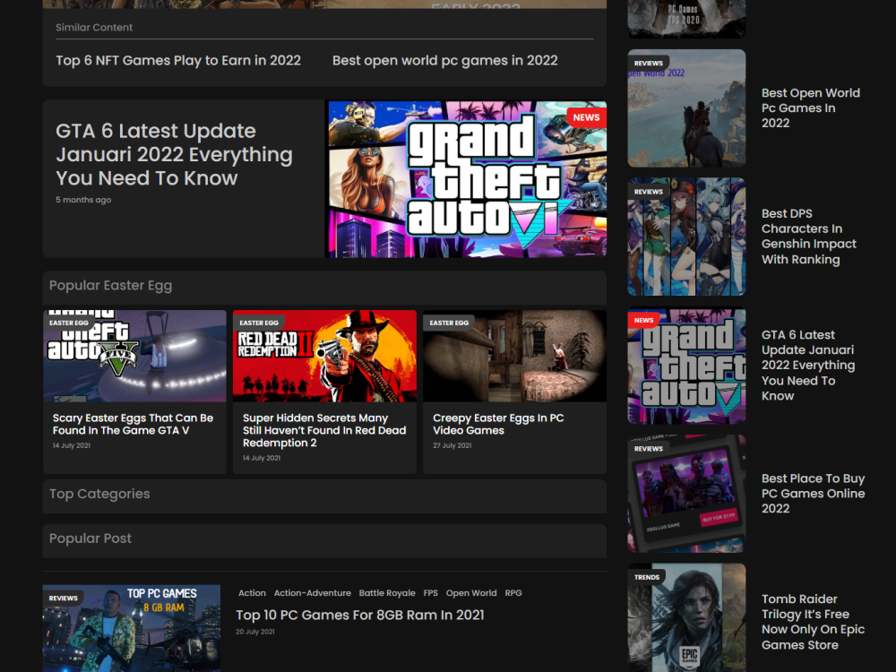This screenshot has width=896, height=672.
Task: Click the Genshin Impact characters thumbnail
Action: pyautogui.click(x=687, y=237)
